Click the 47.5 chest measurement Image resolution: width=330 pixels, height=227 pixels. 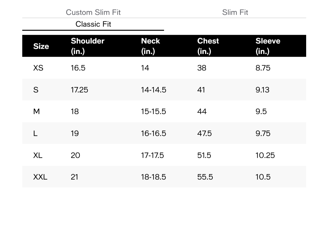[x=204, y=134]
